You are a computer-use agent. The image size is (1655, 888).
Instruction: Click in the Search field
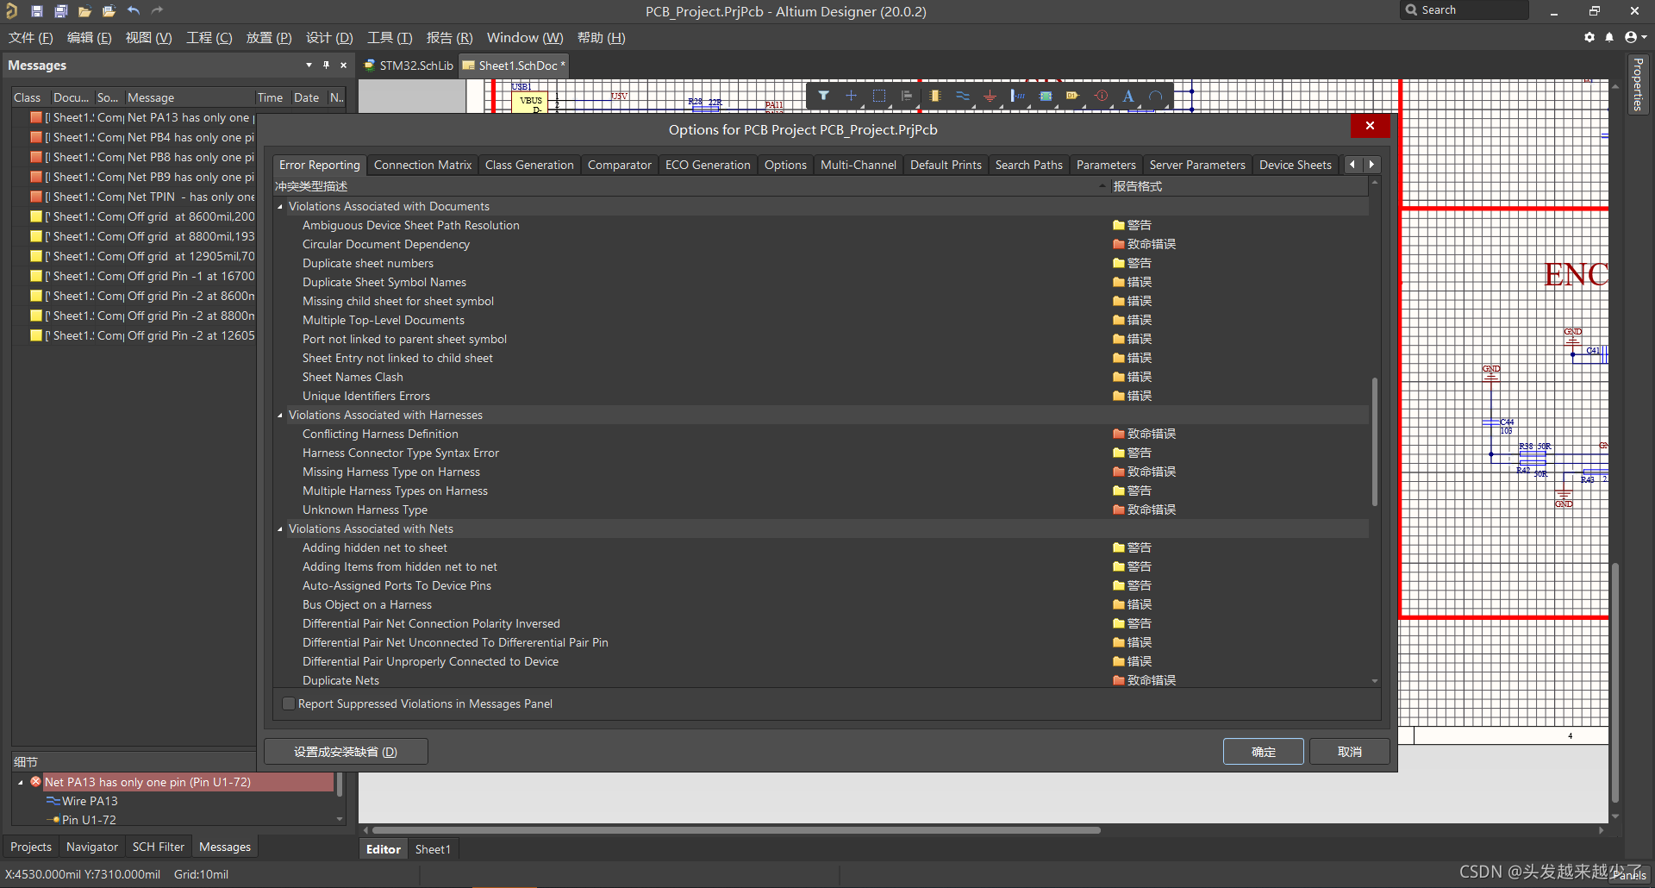click(x=1465, y=10)
